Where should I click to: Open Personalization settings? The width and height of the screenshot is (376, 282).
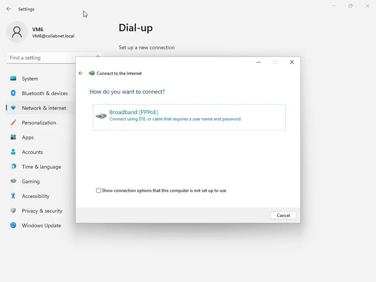pyautogui.click(x=41, y=123)
